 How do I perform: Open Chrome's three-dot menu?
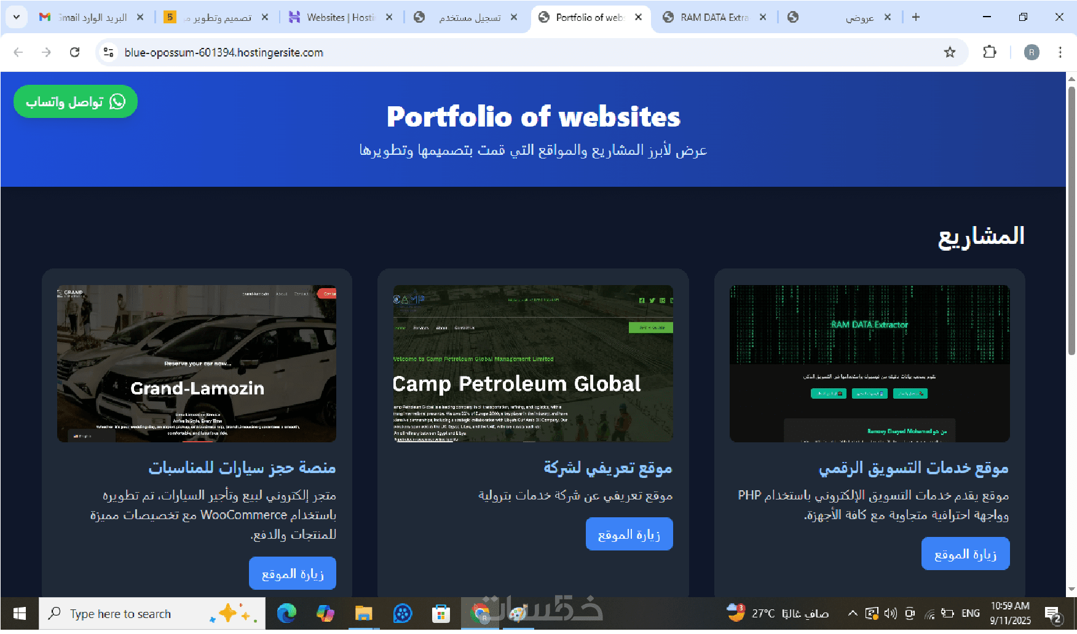(1060, 52)
